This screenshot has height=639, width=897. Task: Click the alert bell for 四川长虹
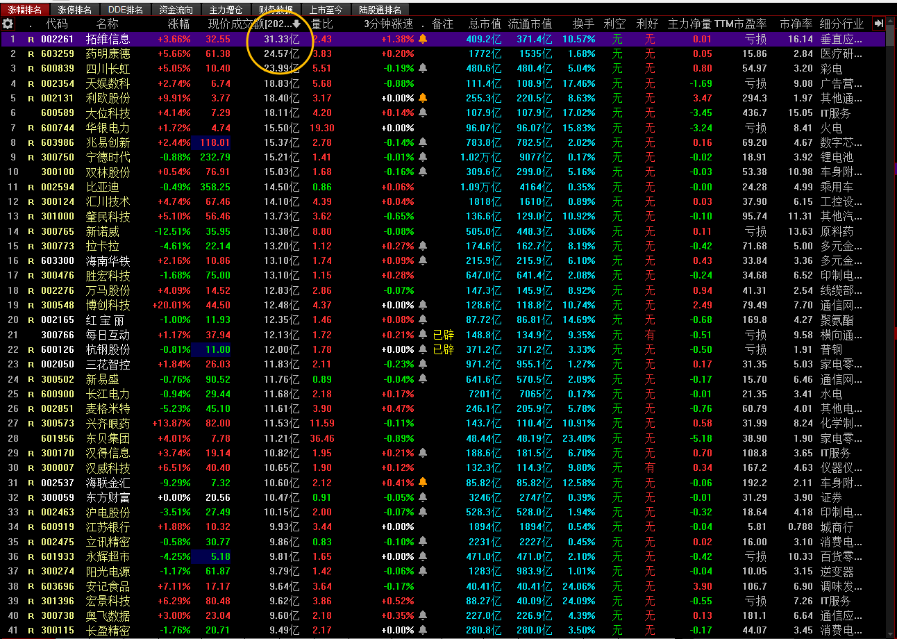click(x=423, y=68)
